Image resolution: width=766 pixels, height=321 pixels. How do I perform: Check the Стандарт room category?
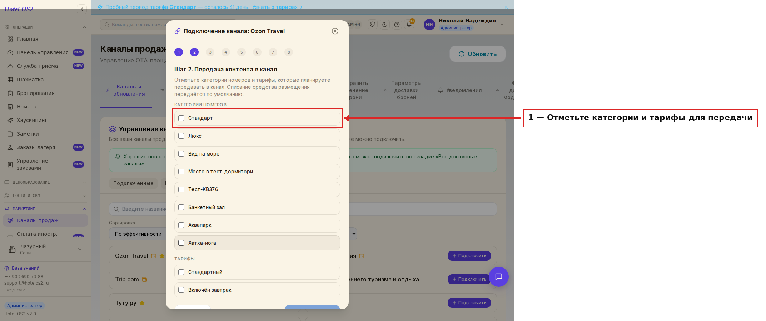click(181, 118)
